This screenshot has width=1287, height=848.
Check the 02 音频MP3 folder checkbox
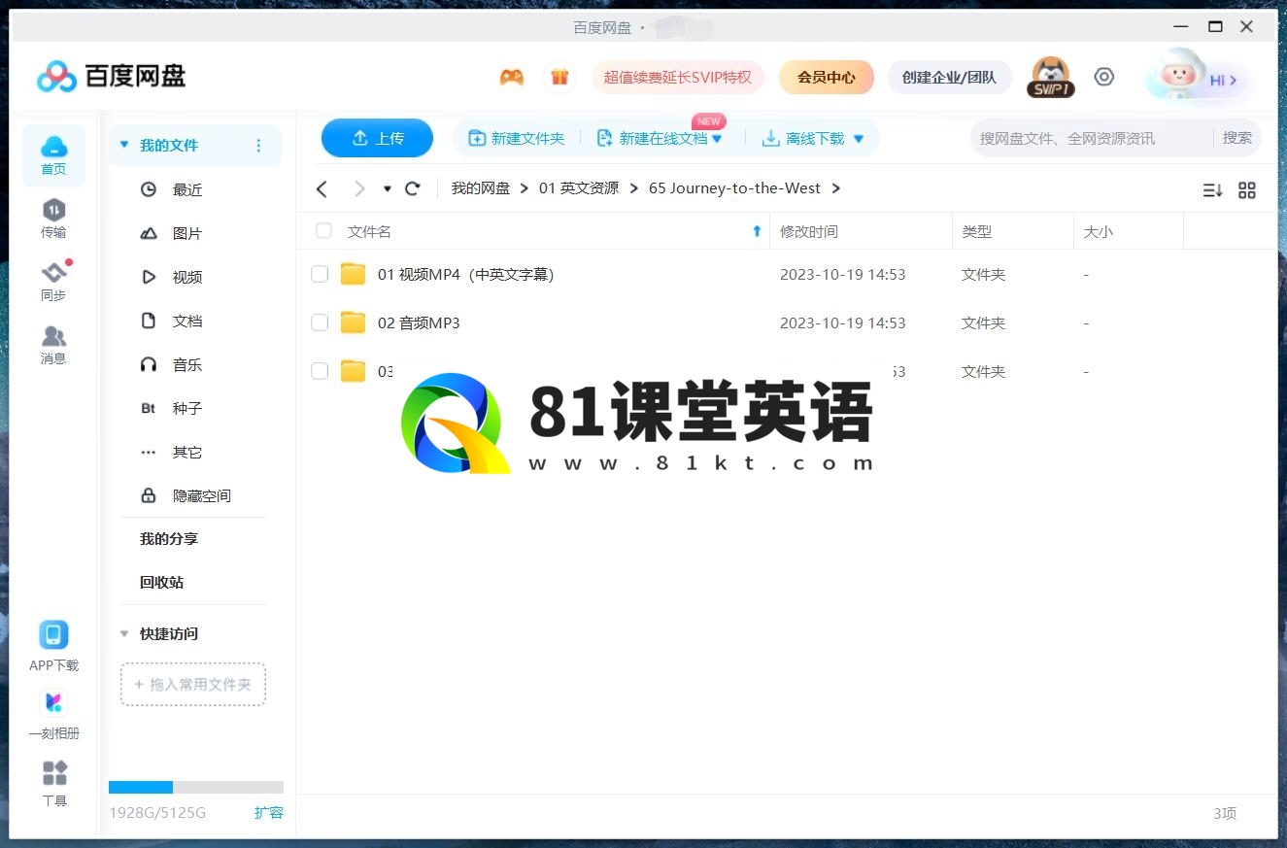pyautogui.click(x=320, y=322)
